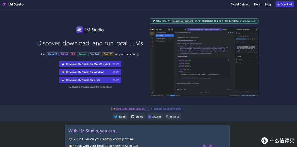Click the Github octocat icon
This screenshot has width=297, height=147.
133,117
